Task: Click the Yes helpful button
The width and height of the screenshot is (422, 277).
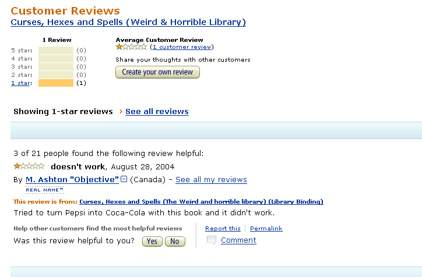Action: click(x=152, y=242)
